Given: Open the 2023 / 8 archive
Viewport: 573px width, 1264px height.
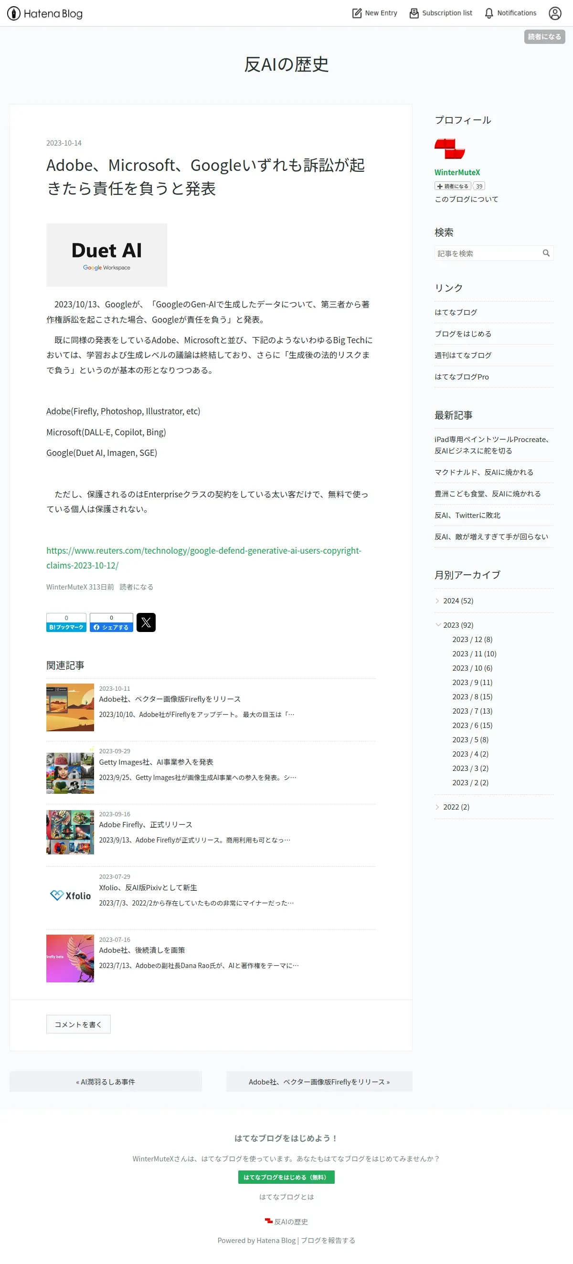Looking at the screenshot, I should 472,697.
